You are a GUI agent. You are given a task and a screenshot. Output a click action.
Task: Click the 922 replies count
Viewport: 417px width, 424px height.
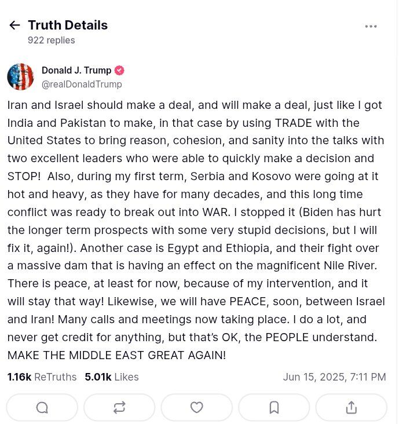[52, 41]
